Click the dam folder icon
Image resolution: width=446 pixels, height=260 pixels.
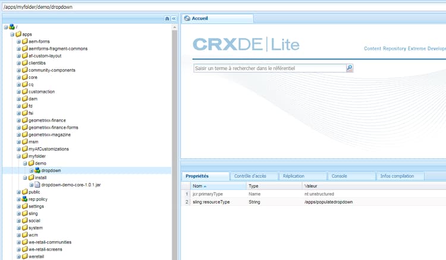point(25,99)
